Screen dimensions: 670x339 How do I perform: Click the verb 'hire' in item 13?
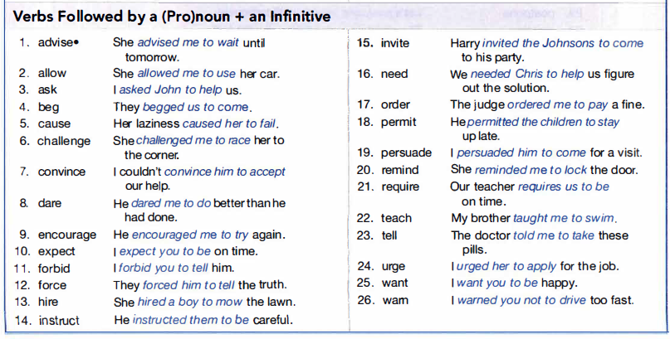click(48, 302)
